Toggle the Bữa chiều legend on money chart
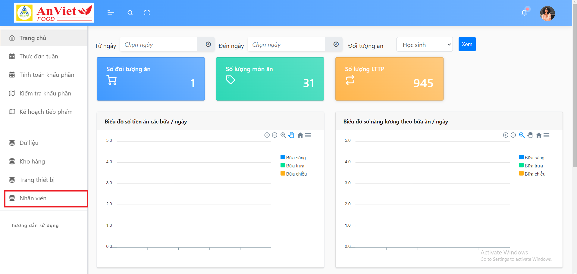This screenshot has height=274, width=577. (295, 174)
